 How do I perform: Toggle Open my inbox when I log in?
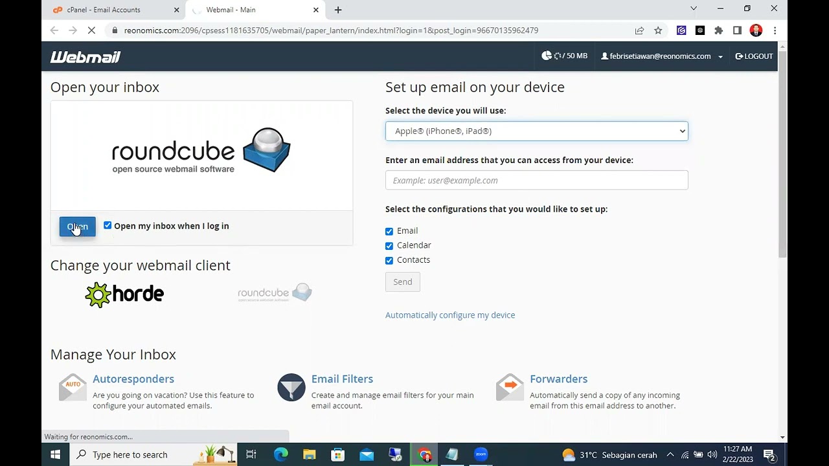coord(108,225)
